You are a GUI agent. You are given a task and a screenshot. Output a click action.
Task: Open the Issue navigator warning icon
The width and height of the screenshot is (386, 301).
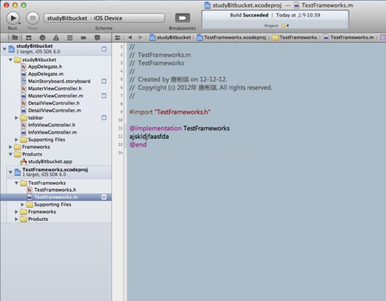56,37
